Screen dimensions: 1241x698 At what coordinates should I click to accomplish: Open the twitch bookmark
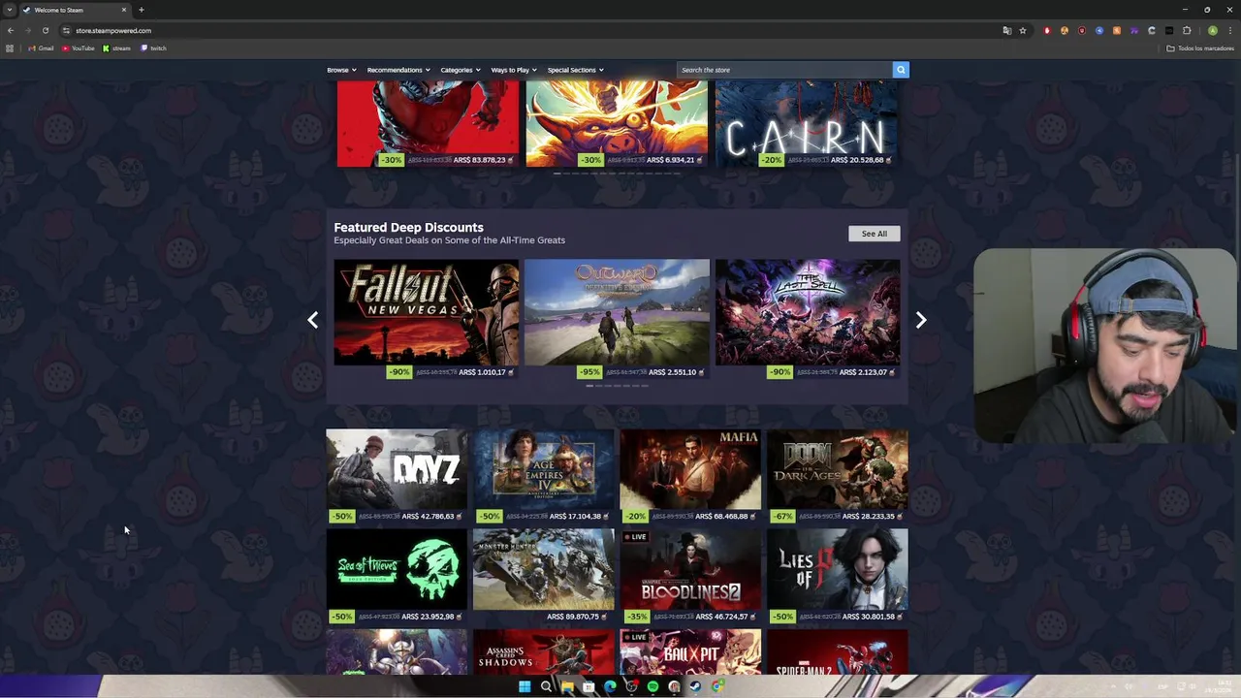(153, 48)
